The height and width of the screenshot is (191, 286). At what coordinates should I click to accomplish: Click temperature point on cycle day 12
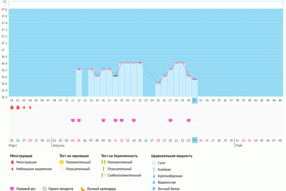tap(79, 69)
